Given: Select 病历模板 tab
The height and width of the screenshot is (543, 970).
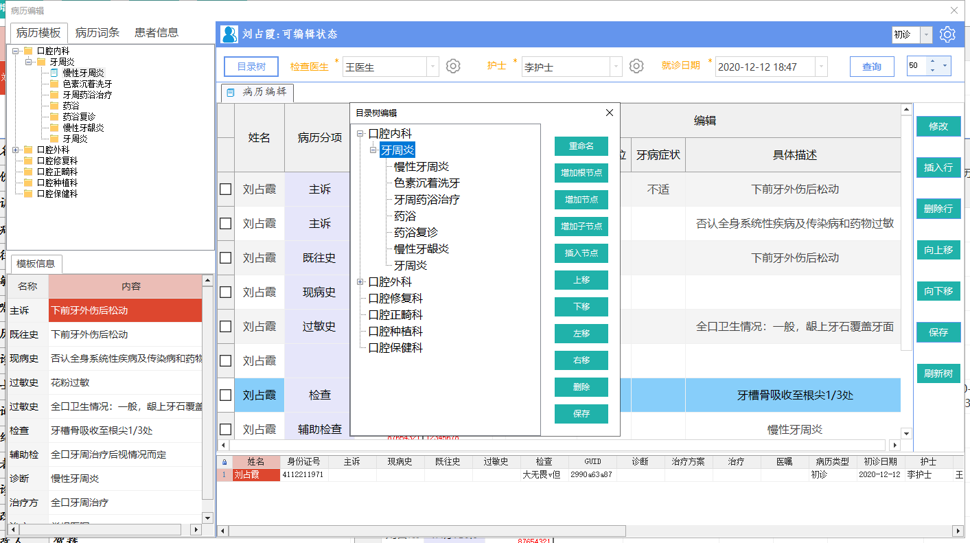Looking at the screenshot, I should [39, 33].
